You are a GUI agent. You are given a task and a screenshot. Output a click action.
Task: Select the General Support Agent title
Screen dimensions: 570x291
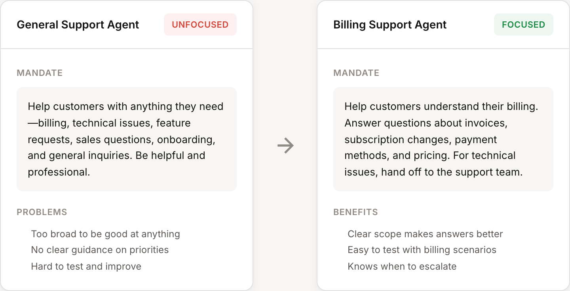pos(78,25)
